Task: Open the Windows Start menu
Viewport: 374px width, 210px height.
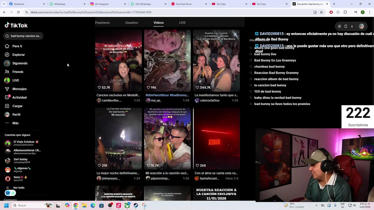Action: pos(6,205)
